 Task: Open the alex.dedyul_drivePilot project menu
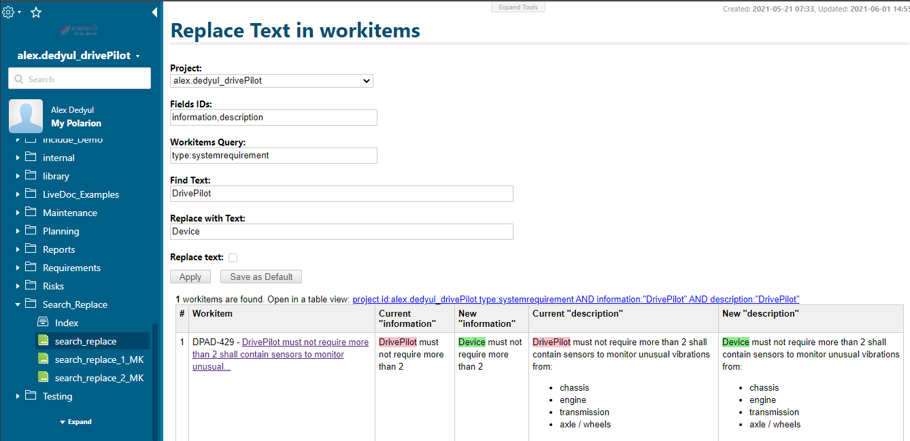79,56
